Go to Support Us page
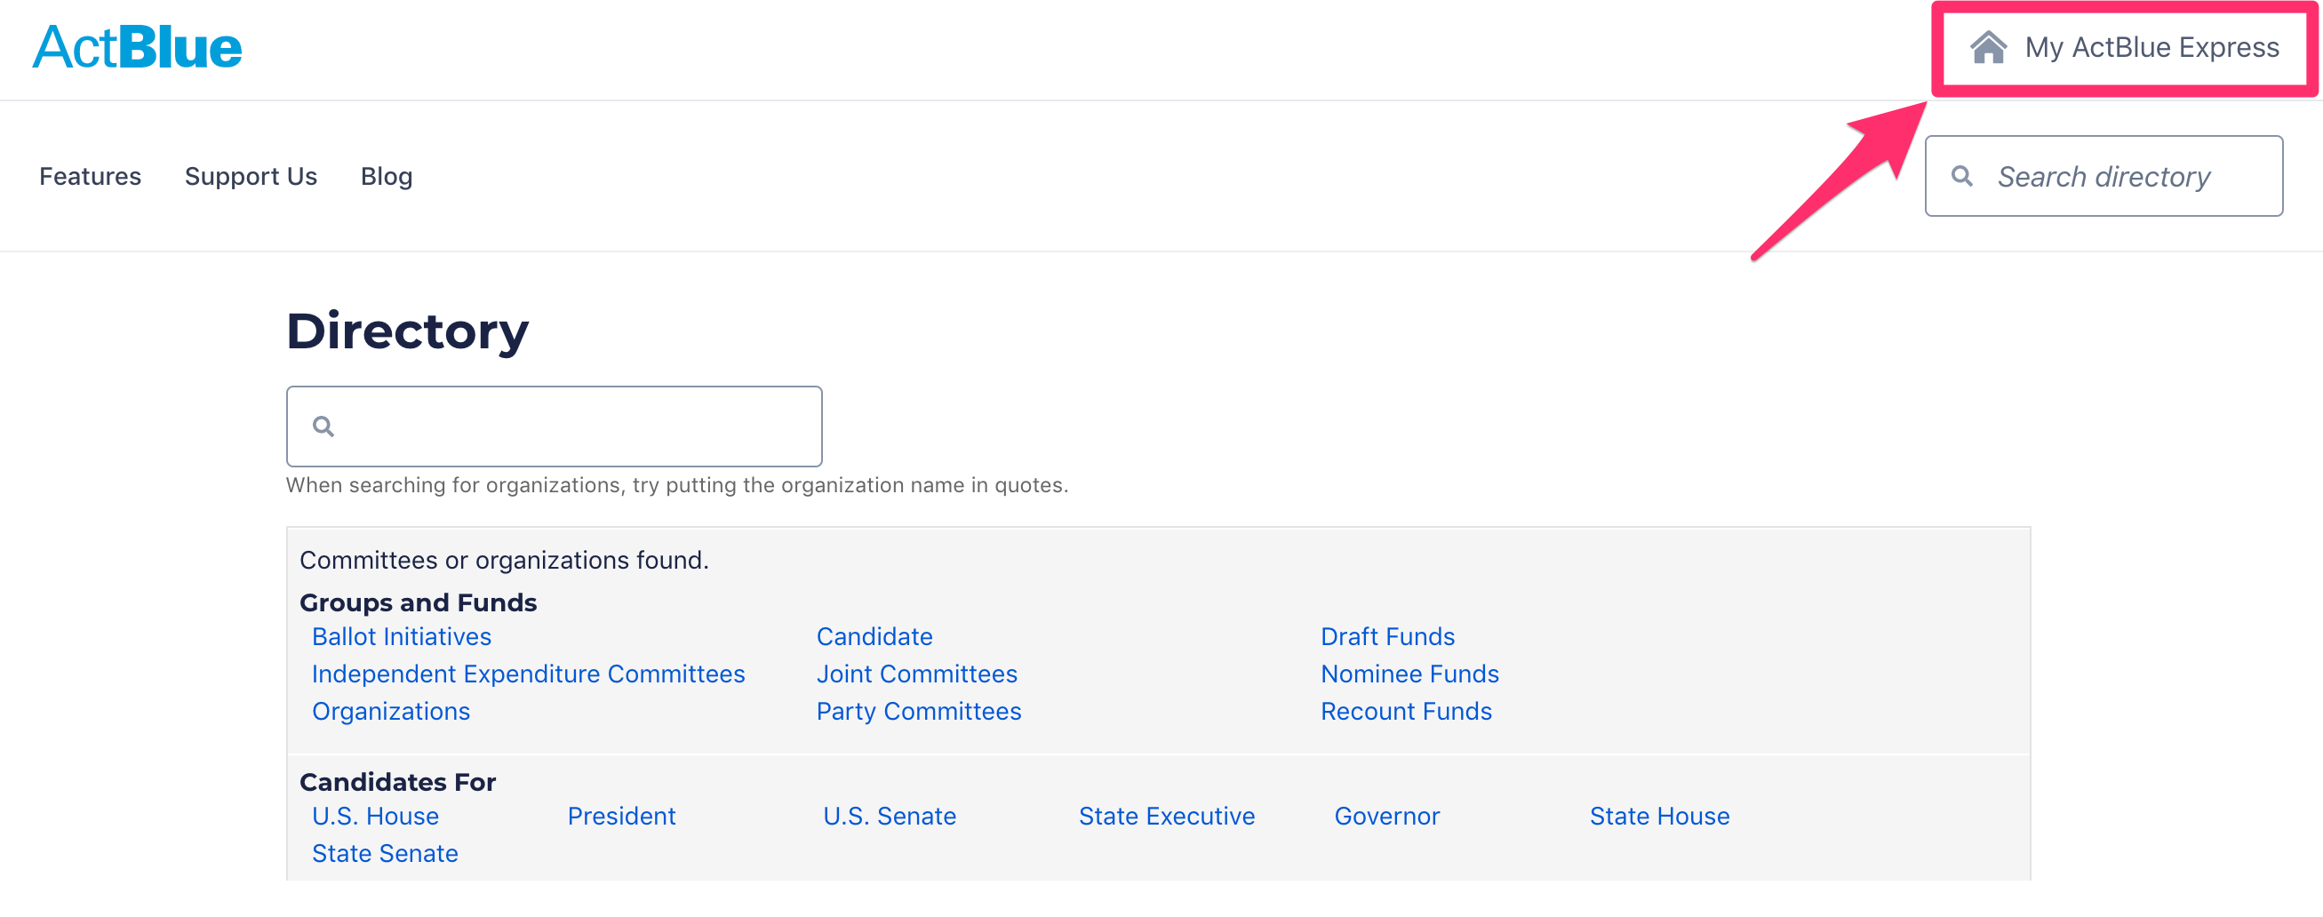The height and width of the screenshot is (917, 2323). pyautogui.click(x=251, y=176)
